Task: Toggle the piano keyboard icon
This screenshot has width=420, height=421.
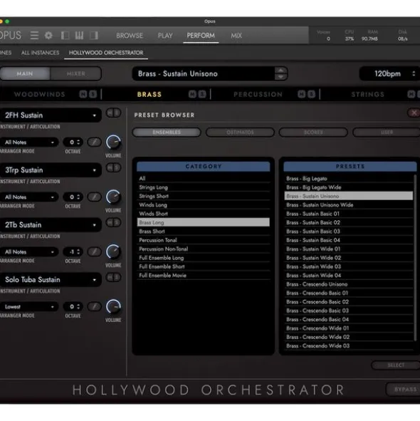Action: point(79,36)
